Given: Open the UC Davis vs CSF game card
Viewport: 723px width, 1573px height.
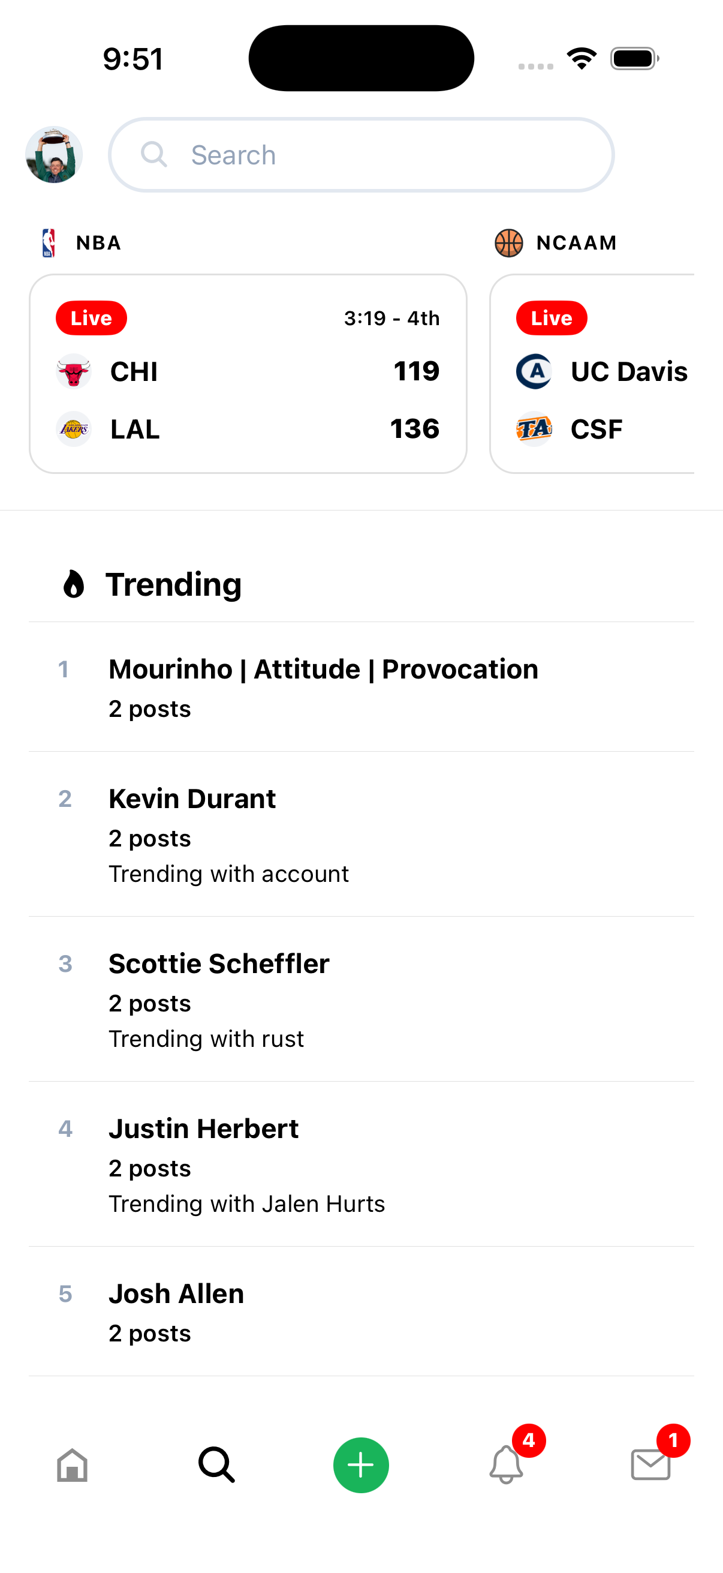Looking at the screenshot, I should tap(592, 374).
